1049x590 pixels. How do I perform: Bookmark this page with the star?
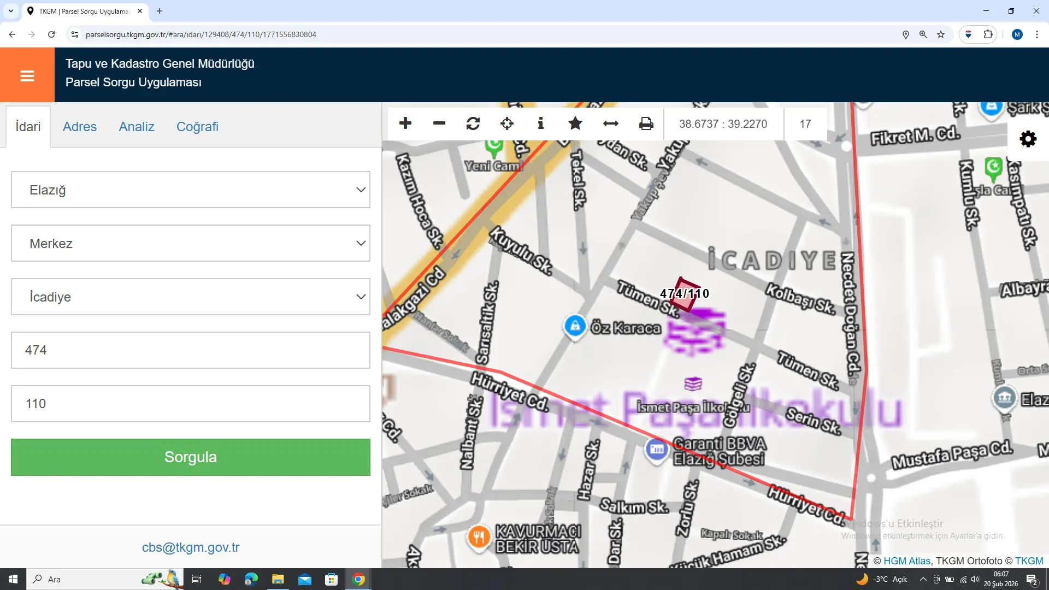(x=941, y=34)
